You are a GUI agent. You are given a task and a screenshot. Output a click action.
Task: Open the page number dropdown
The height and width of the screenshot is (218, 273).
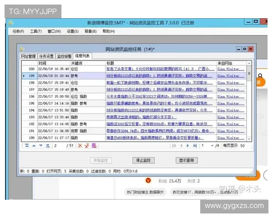[212, 146]
